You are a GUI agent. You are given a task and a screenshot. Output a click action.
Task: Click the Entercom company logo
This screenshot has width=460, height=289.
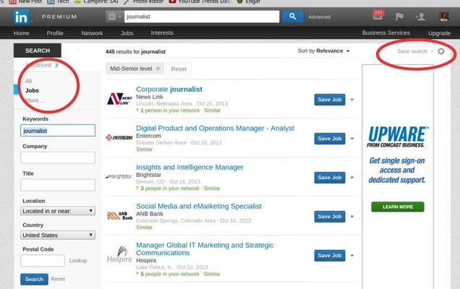[119, 137]
